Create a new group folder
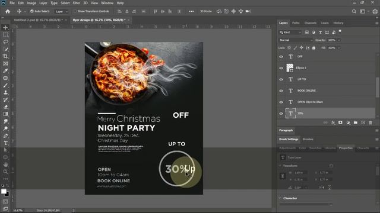The width and height of the screenshot is (380, 213). point(356,122)
